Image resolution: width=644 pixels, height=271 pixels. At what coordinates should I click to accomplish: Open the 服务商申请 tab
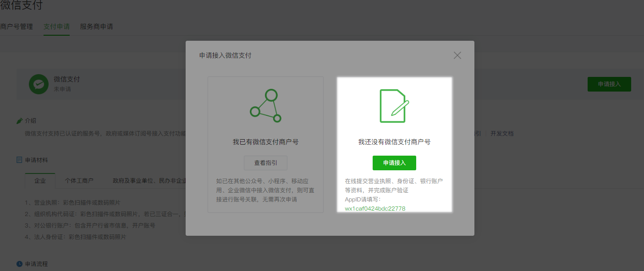96,27
